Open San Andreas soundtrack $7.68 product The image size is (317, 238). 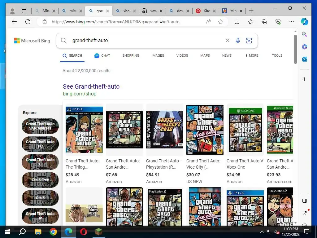[x=124, y=130]
